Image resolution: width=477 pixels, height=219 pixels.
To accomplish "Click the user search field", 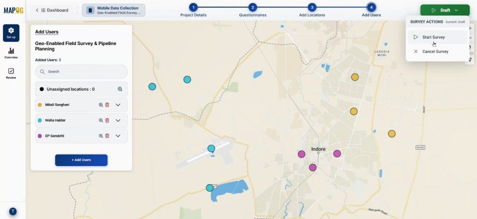I will (x=82, y=72).
